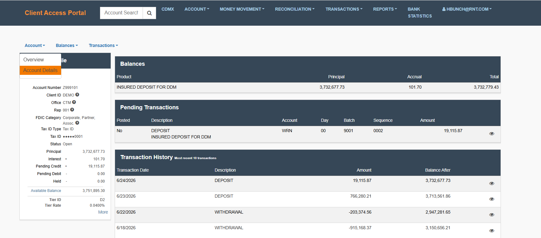The height and width of the screenshot is (238, 541).
Task: Open the ACCOUNT dropdown in top navbar
Action: 197,9
